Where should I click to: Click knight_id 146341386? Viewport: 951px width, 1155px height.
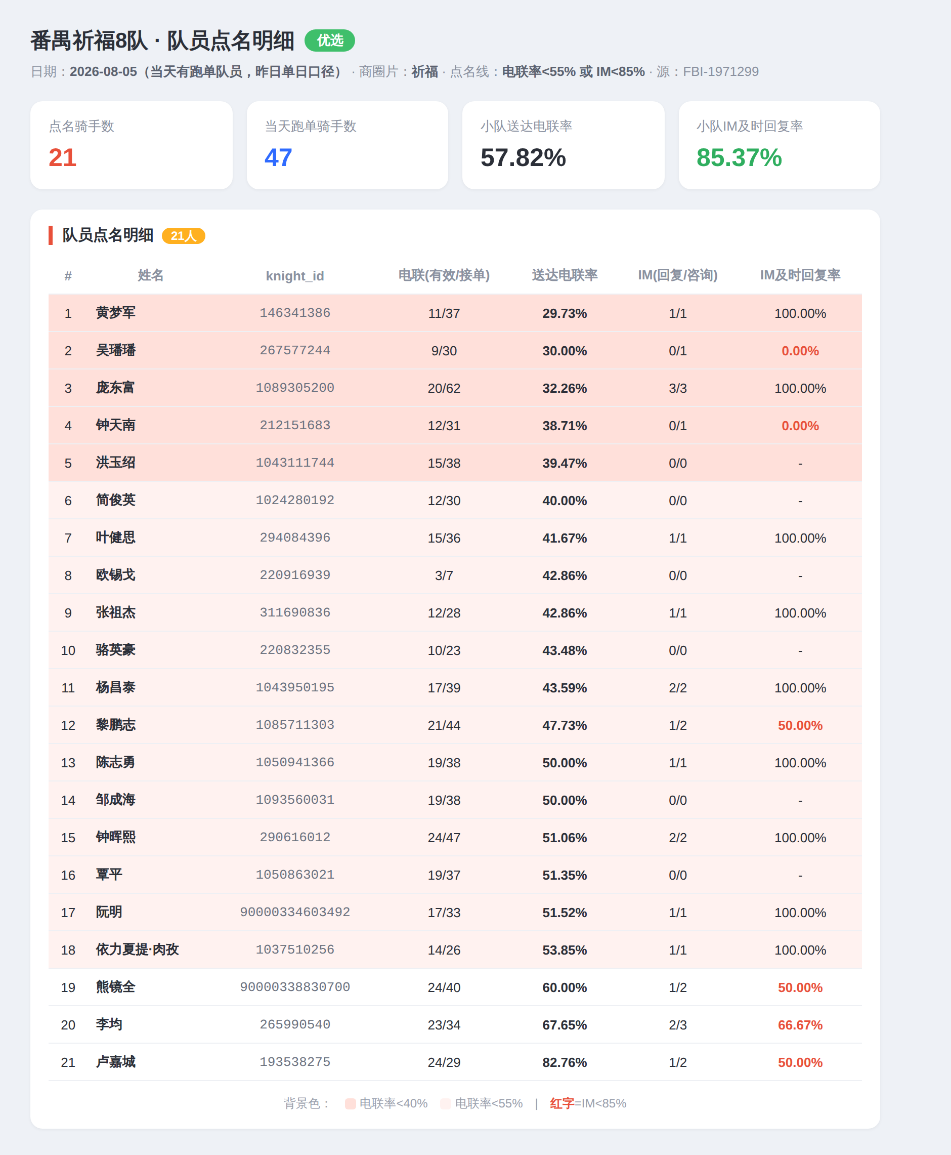[295, 313]
